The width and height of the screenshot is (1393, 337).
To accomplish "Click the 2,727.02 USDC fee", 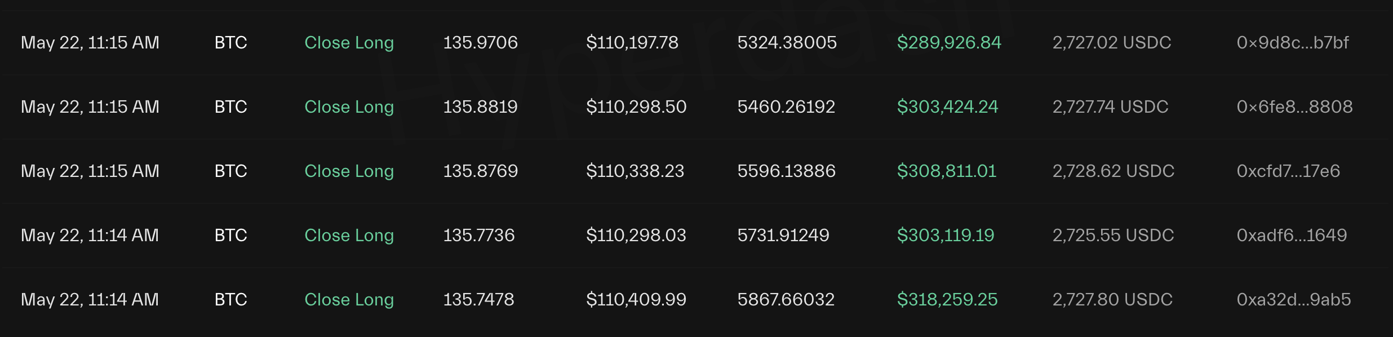I will (x=1112, y=43).
